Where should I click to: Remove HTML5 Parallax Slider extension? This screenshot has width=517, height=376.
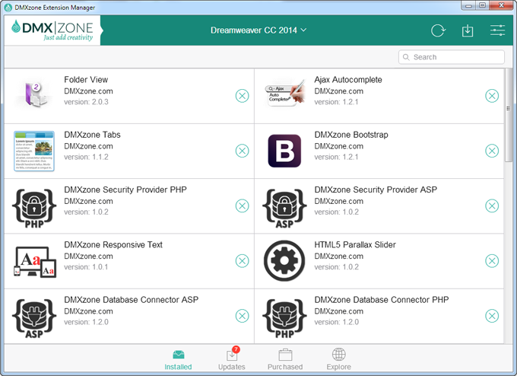(492, 261)
